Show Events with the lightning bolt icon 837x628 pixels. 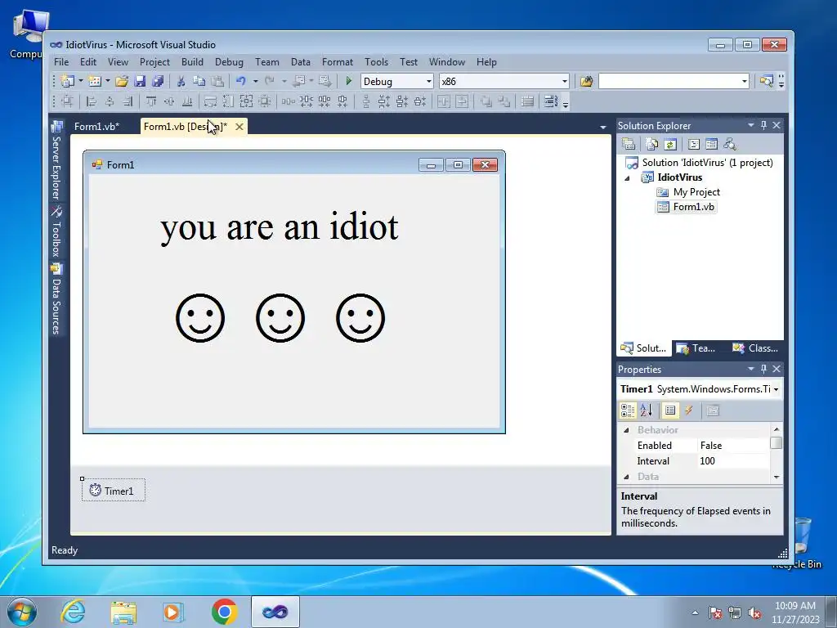coord(688,410)
